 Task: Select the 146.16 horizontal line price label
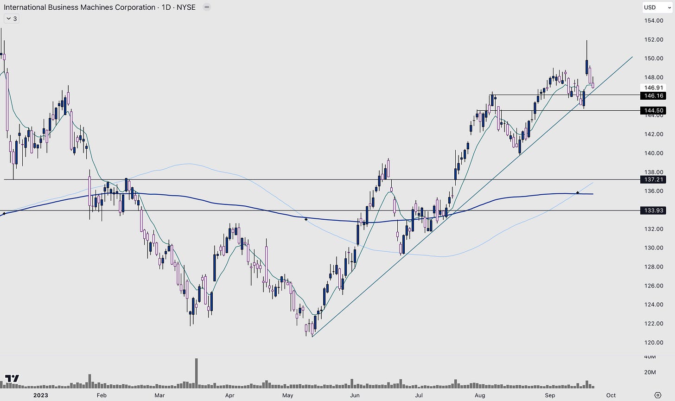click(x=653, y=95)
